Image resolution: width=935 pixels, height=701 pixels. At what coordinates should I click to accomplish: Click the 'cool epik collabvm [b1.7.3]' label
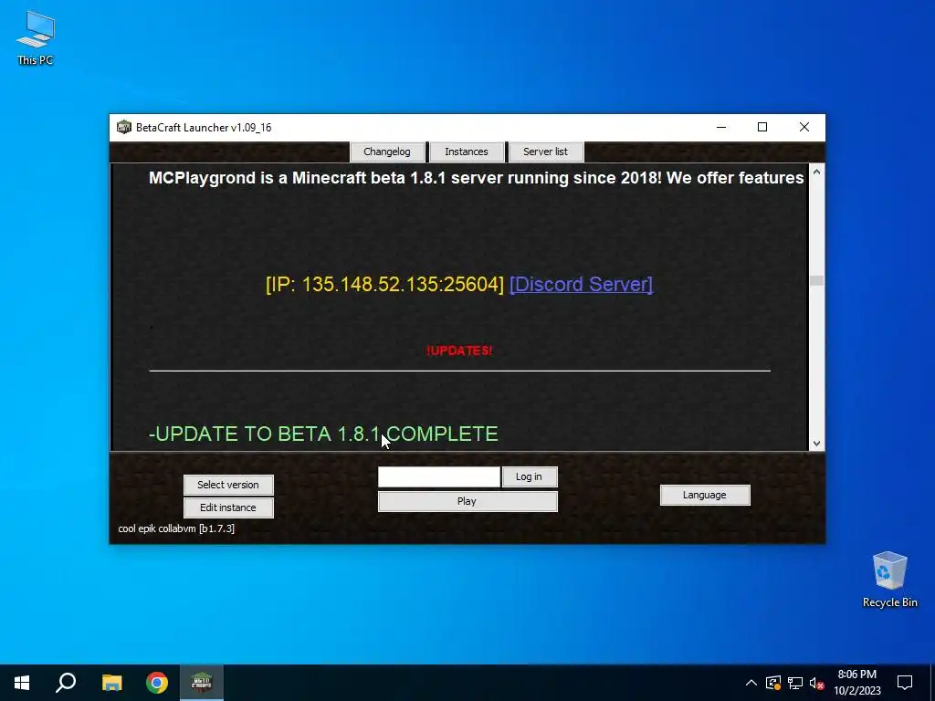[x=176, y=528]
